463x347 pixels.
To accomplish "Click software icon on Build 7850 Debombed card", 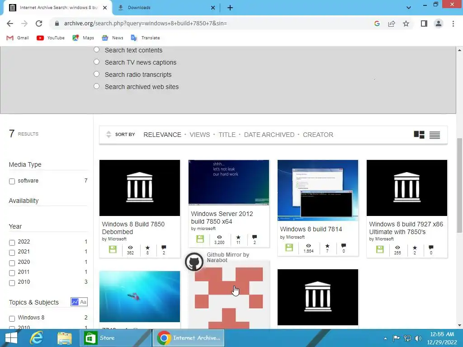I will pyautogui.click(x=113, y=249).
